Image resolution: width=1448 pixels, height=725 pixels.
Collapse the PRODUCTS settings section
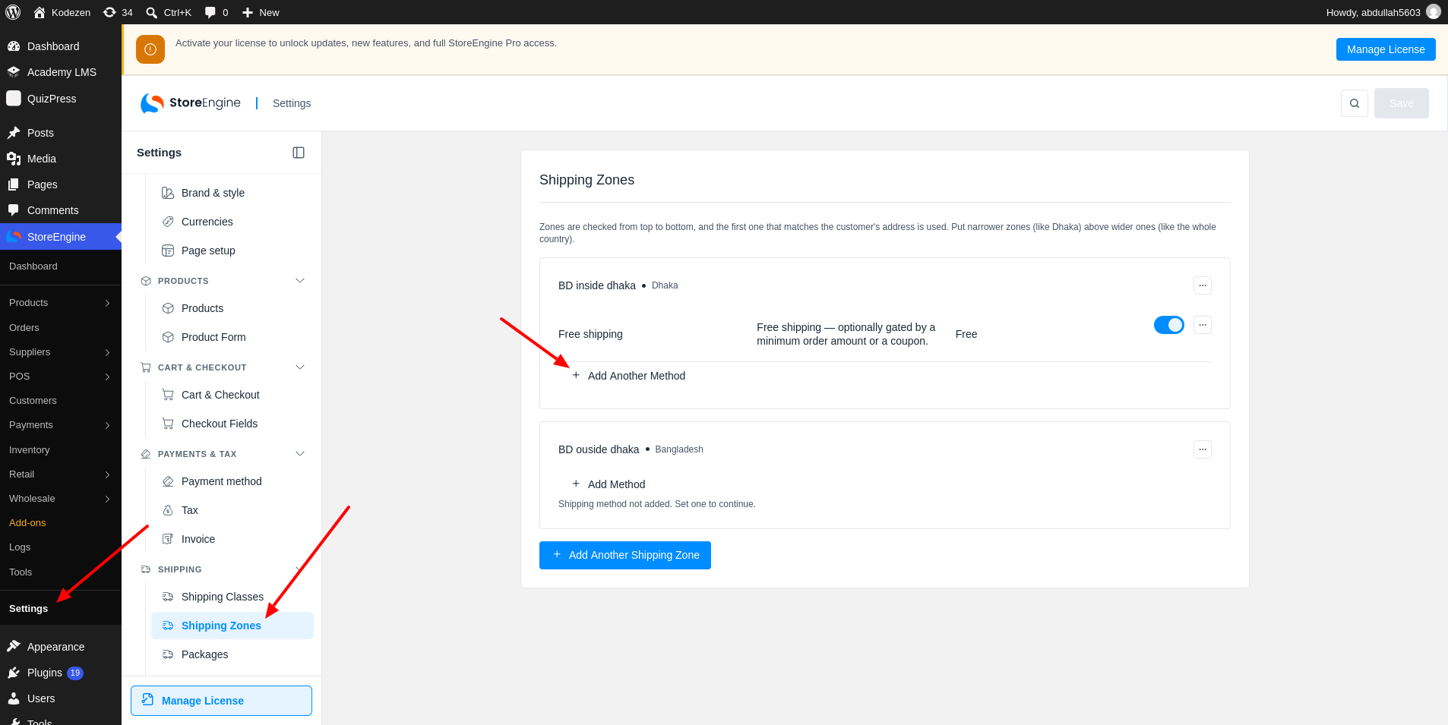300,281
